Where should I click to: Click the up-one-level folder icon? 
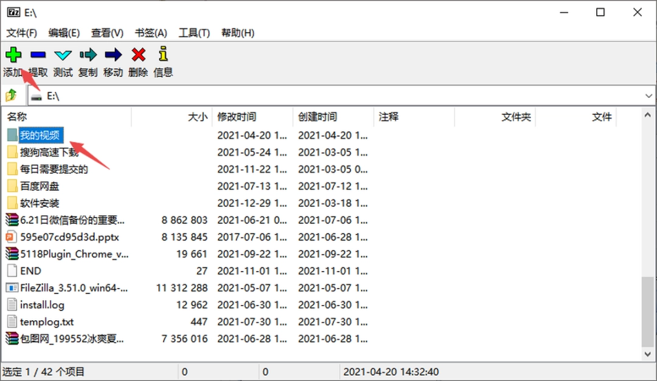point(12,95)
